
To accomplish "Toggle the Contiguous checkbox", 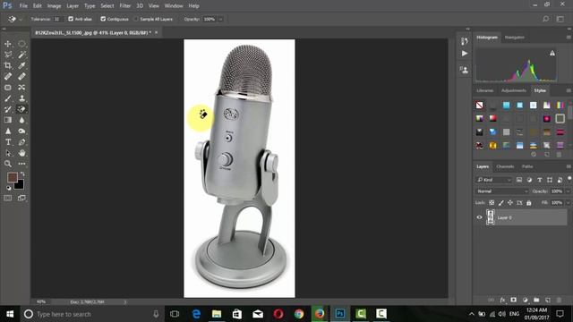I will pyautogui.click(x=103, y=19).
